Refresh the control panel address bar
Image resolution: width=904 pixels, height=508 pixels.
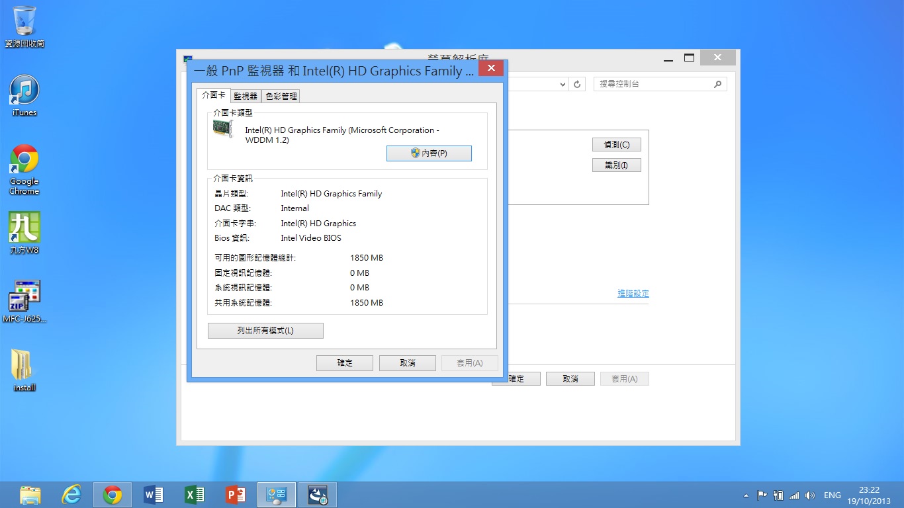(577, 85)
